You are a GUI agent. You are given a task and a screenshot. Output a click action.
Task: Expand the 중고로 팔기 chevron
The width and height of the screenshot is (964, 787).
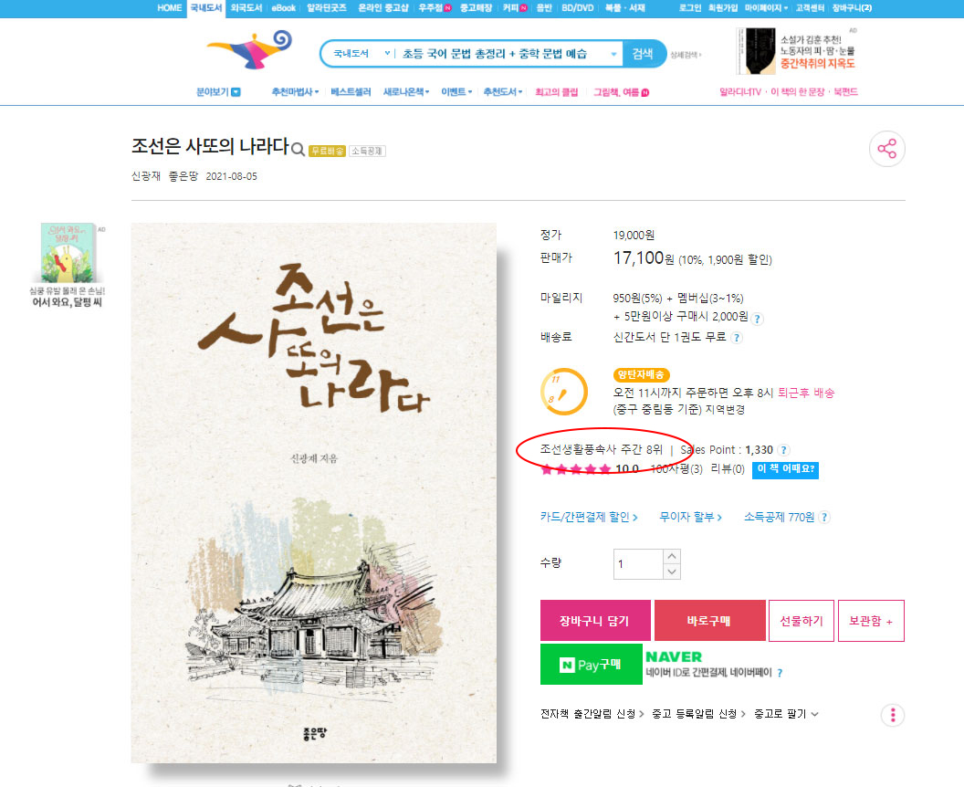point(814,714)
